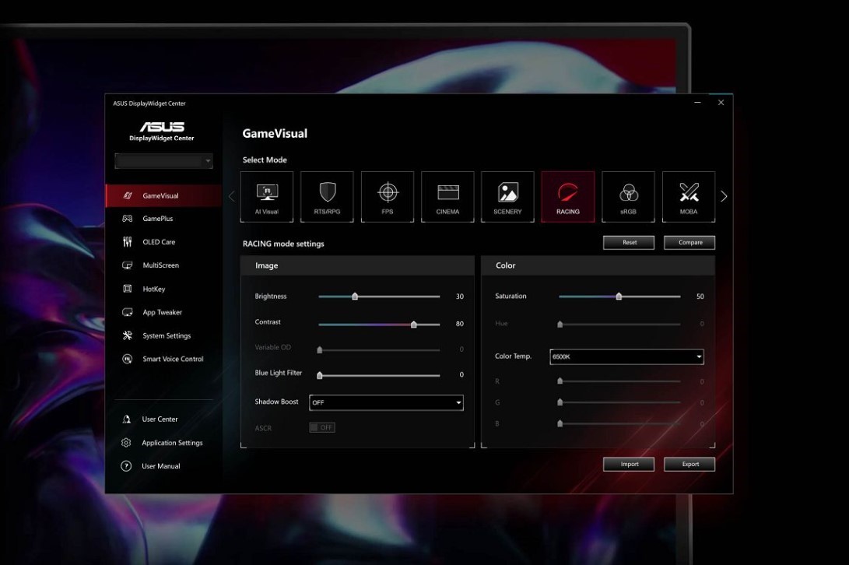Click the Smart Voice Control icon
Screen dimensions: 849x565
[128, 359]
